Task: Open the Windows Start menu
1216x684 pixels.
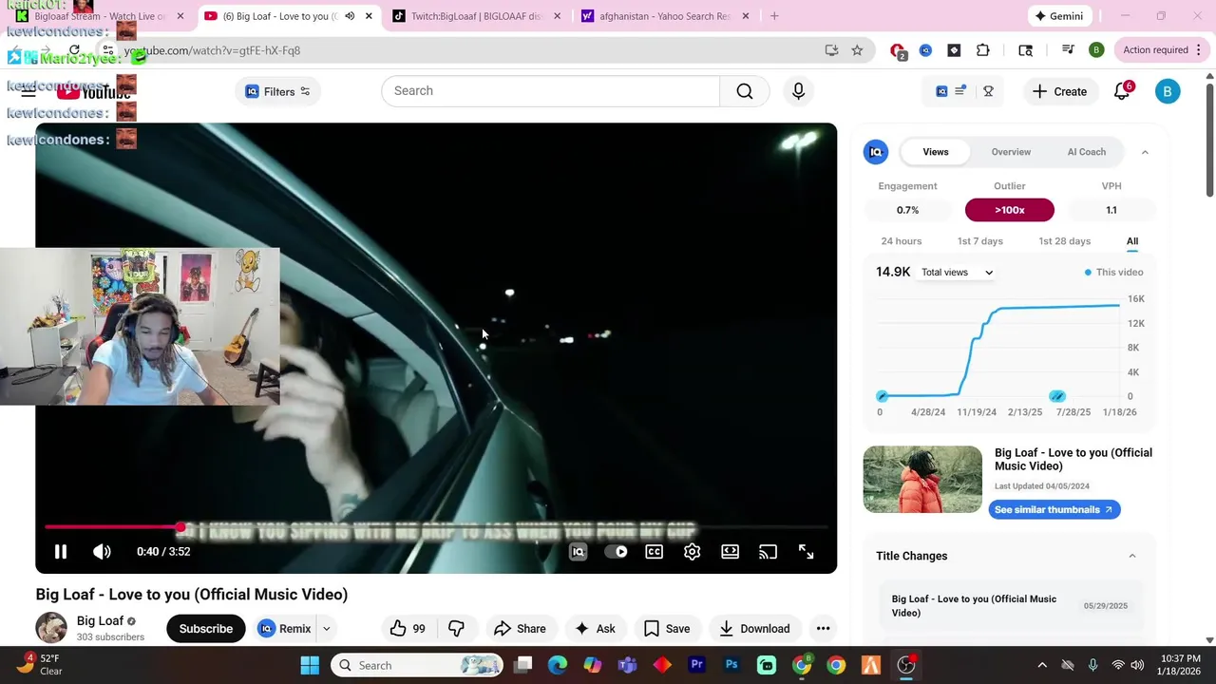Action: click(x=310, y=665)
